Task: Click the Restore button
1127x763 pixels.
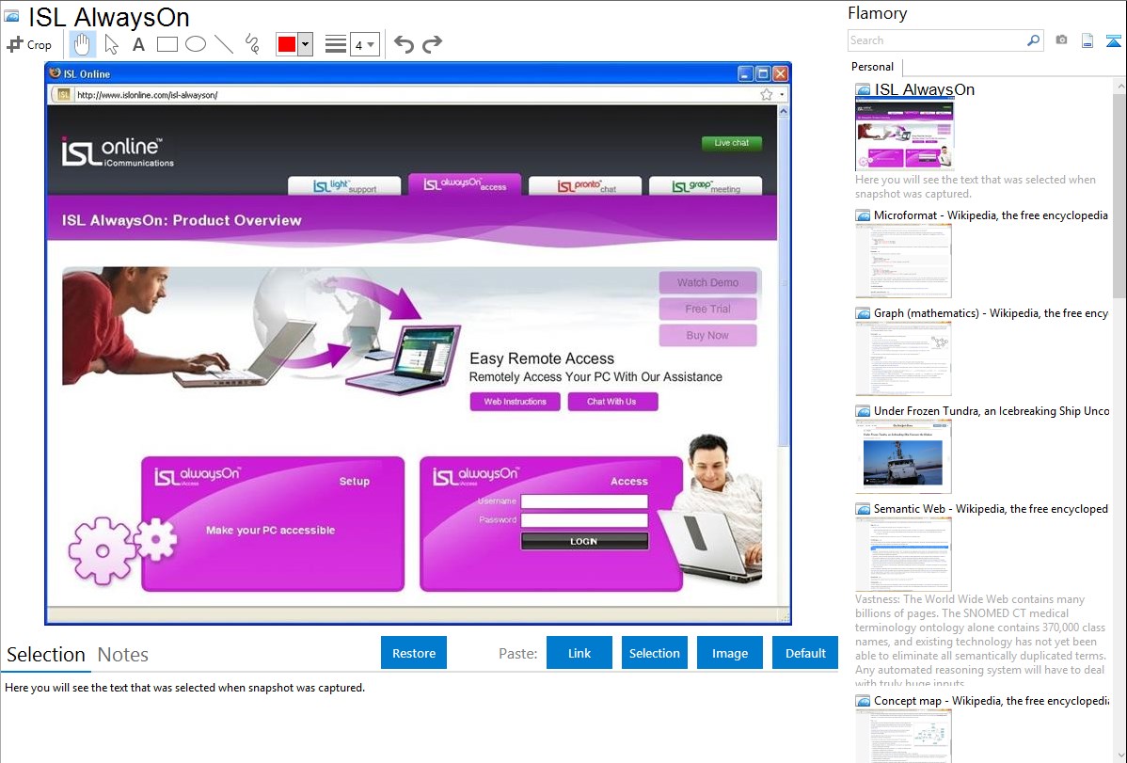Action: [414, 653]
